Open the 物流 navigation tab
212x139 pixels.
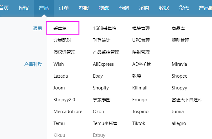(x=104, y=8)
